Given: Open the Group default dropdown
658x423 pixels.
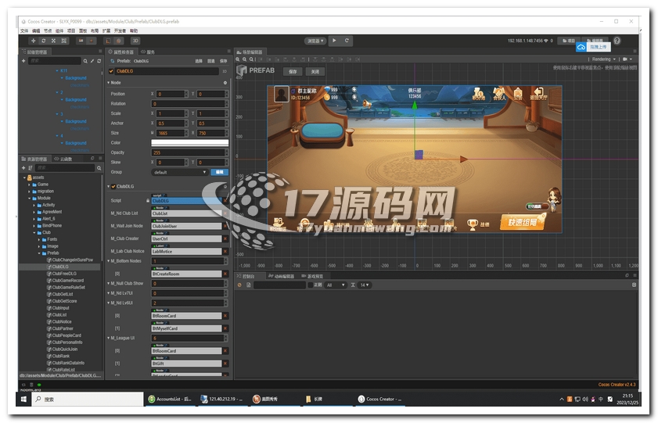Looking at the screenshot, I should pos(180,172).
